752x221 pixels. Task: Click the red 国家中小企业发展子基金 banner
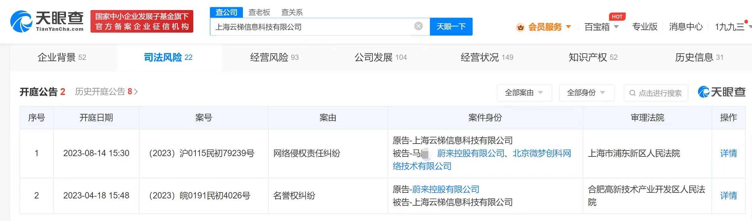(x=142, y=21)
